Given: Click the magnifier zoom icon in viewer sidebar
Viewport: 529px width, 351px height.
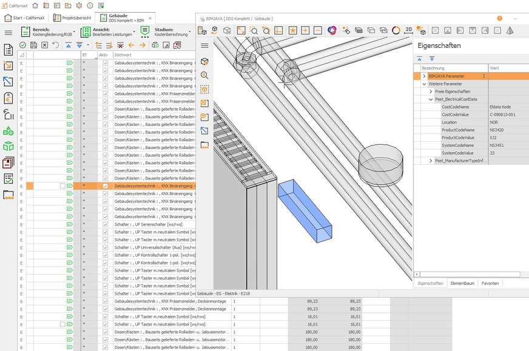Looking at the screenshot, I should (x=204, y=75).
